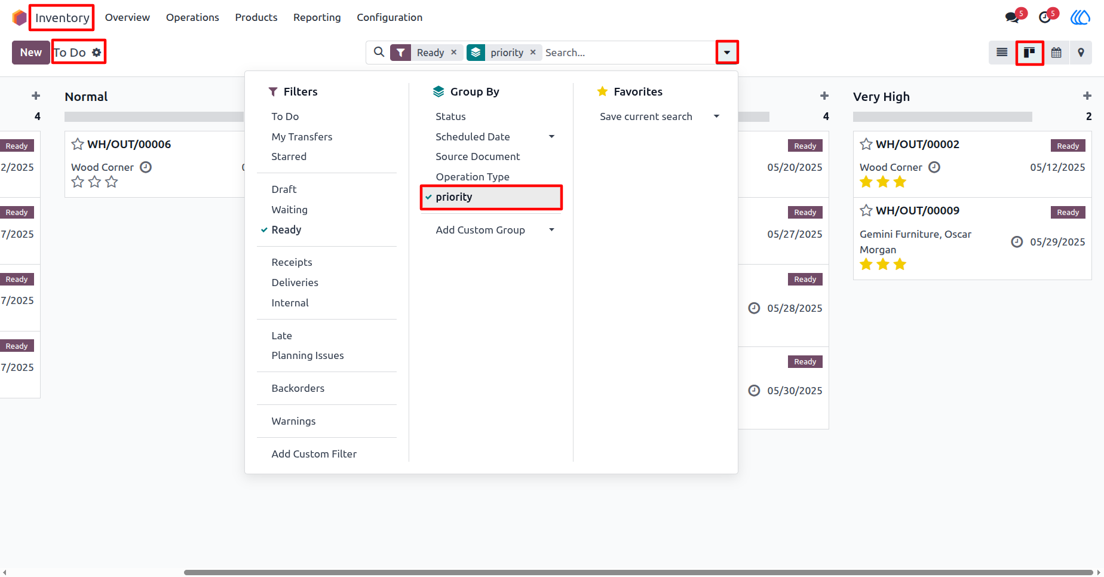This screenshot has height=577, width=1104.
Task: Click the search magnifier icon
Action: click(x=379, y=53)
